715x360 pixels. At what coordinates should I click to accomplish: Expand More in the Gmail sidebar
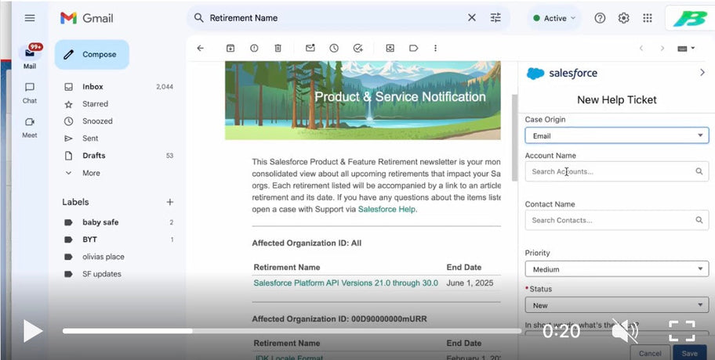tap(91, 173)
